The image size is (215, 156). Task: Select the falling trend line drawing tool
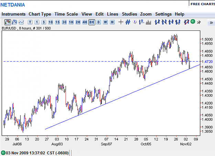pyautogui.click(x=164, y=22)
